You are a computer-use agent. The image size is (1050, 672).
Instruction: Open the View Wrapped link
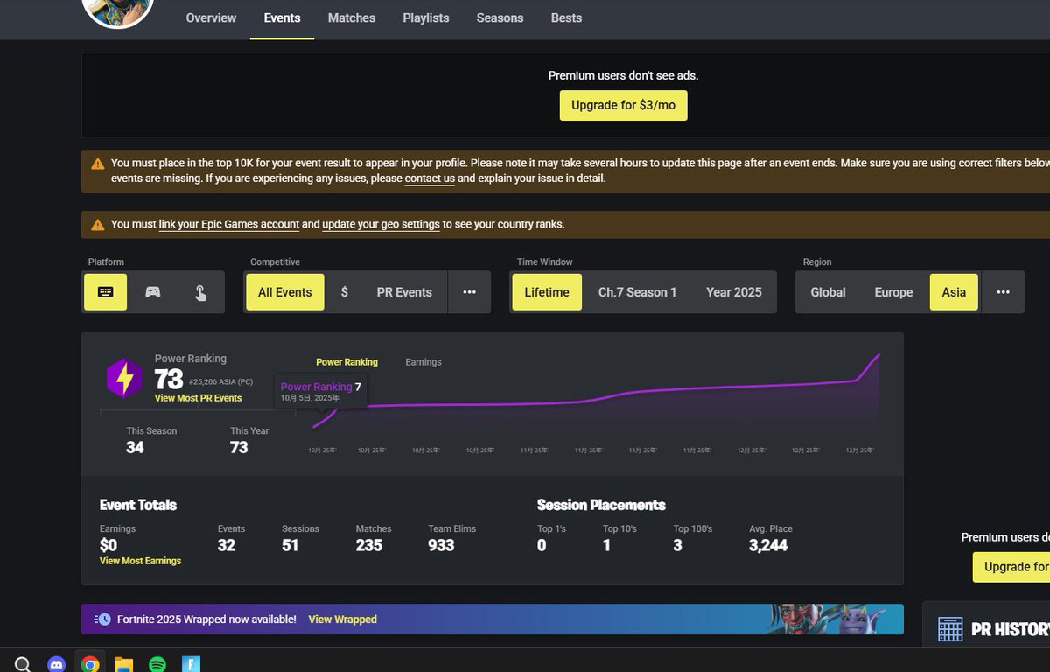[x=342, y=619]
